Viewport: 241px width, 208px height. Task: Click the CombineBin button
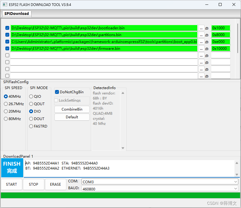tap(72, 109)
